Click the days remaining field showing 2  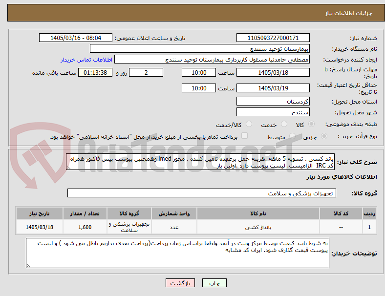click(146, 73)
